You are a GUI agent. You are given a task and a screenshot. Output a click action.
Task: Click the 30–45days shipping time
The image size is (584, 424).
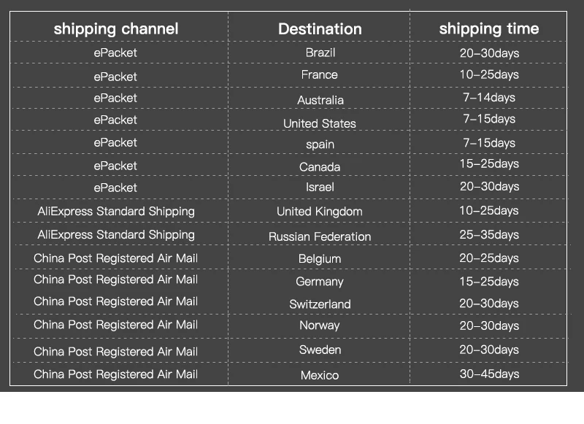point(488,374)
